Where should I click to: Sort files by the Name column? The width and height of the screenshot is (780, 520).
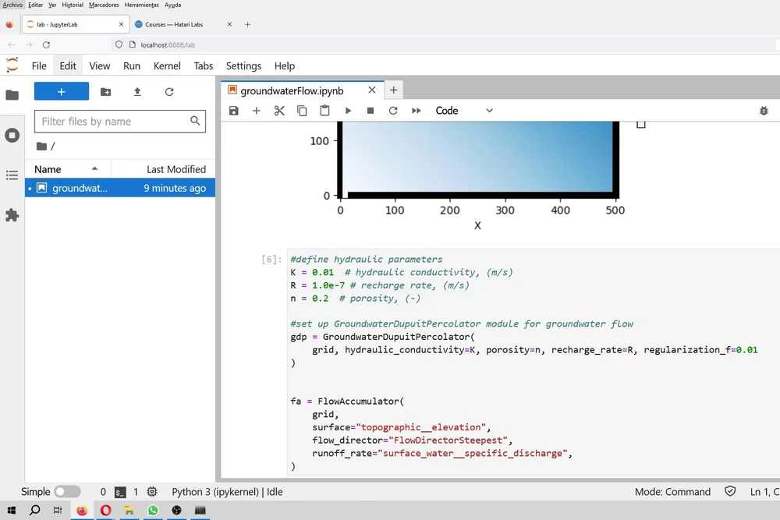coord(68,169)
